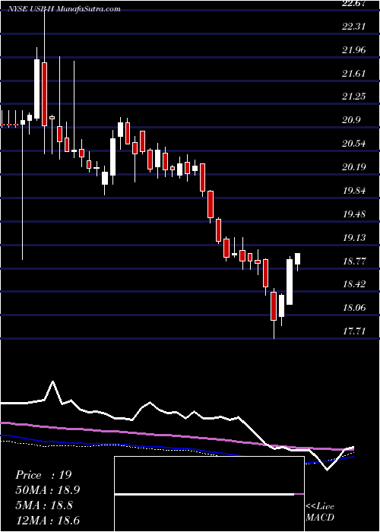Click the 12MA : 18.6 readout

click(x=48, y=520)
